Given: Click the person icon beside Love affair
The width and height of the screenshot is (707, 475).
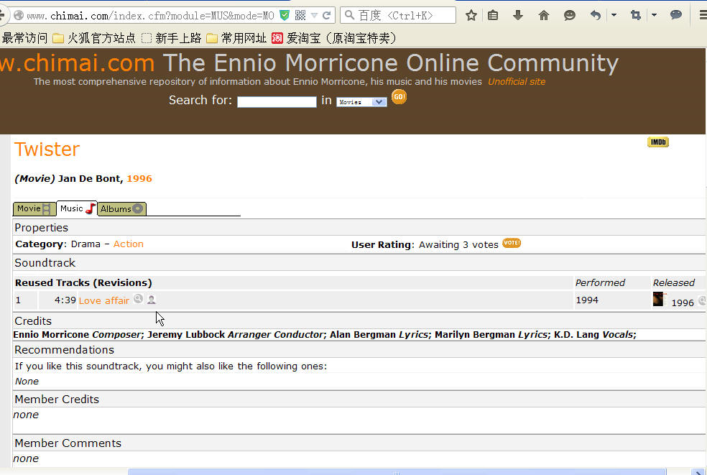Looking at the screenshot, I should (152, 299).
